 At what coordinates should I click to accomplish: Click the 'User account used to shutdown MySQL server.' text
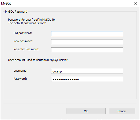pos(38,60)
